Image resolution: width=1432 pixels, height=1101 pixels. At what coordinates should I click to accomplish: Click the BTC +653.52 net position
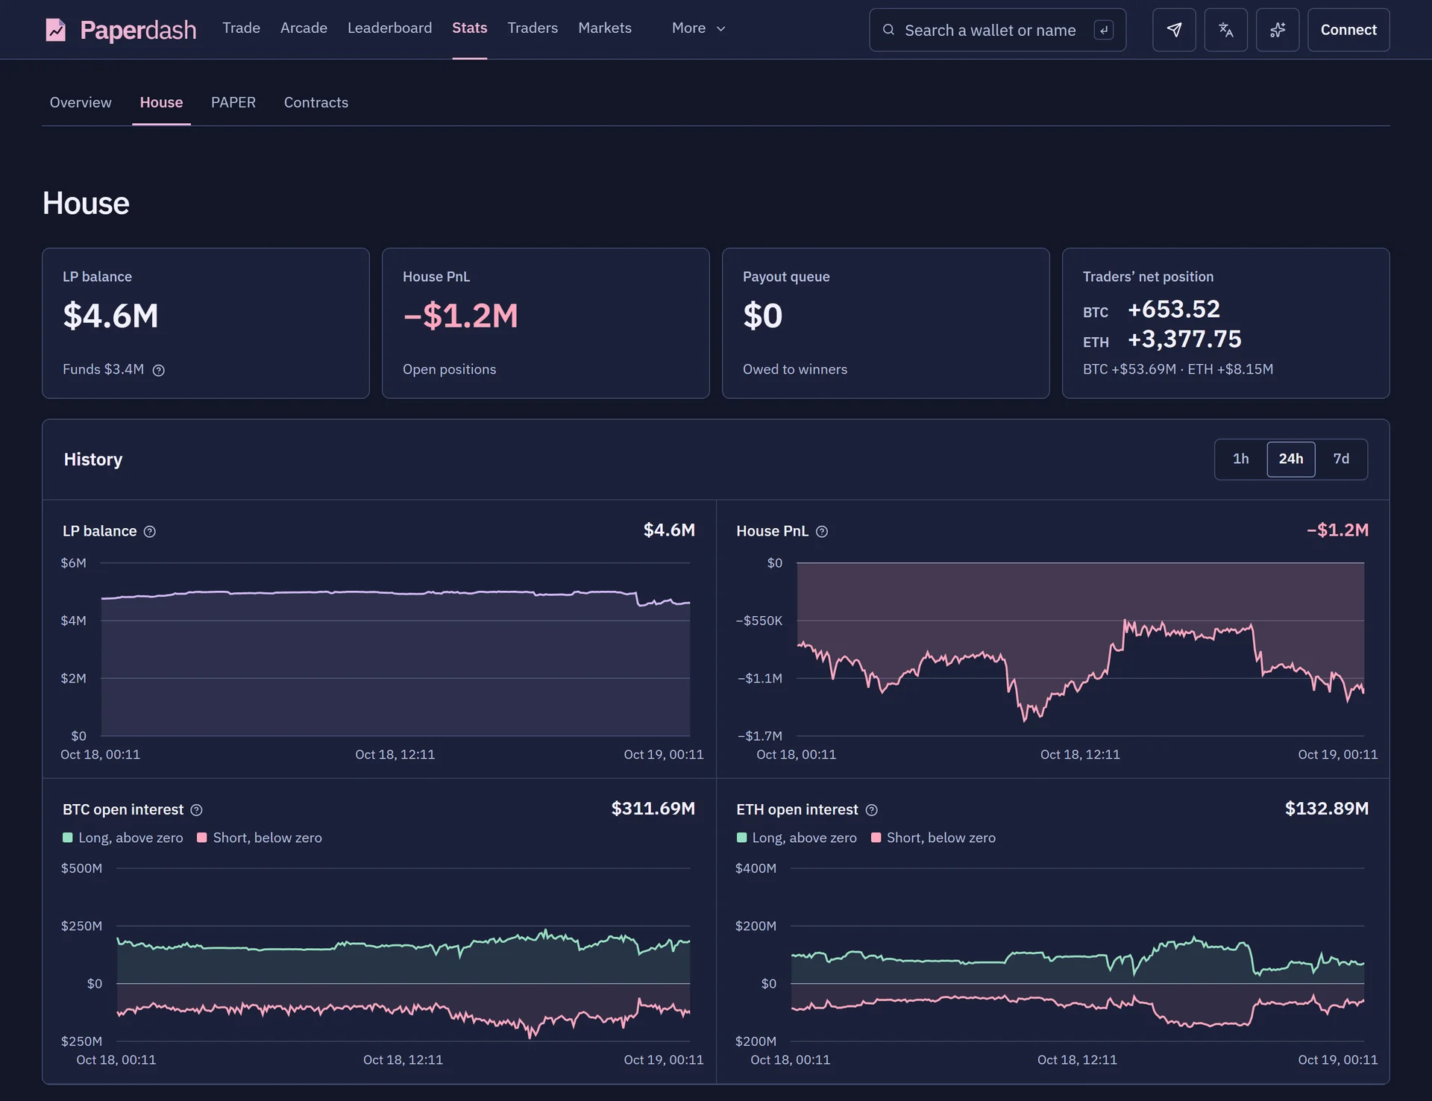click(1173, 309)
